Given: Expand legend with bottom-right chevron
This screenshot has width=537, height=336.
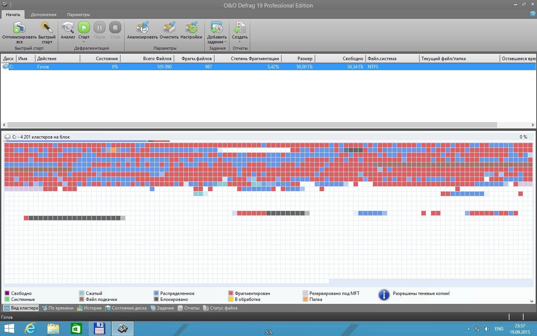Looking at the screenshot, I should 531,301.
